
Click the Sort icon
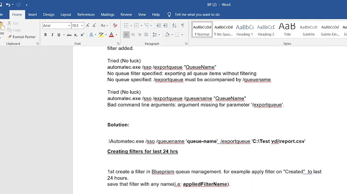click(174, 25)
